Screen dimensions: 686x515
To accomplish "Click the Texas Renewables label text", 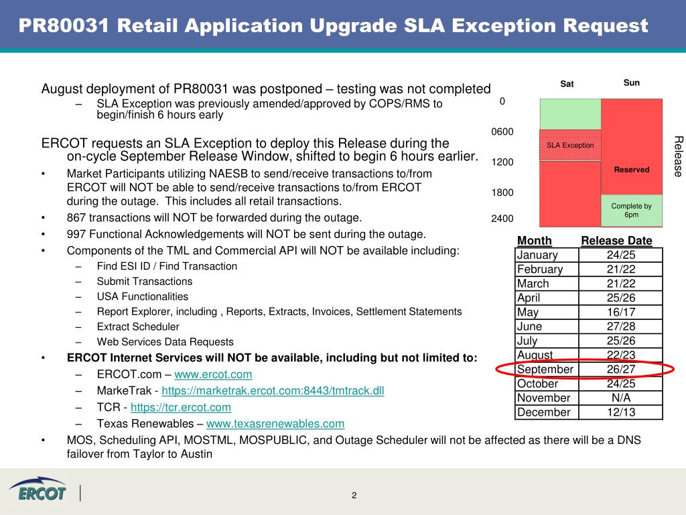I will (145, 424).
